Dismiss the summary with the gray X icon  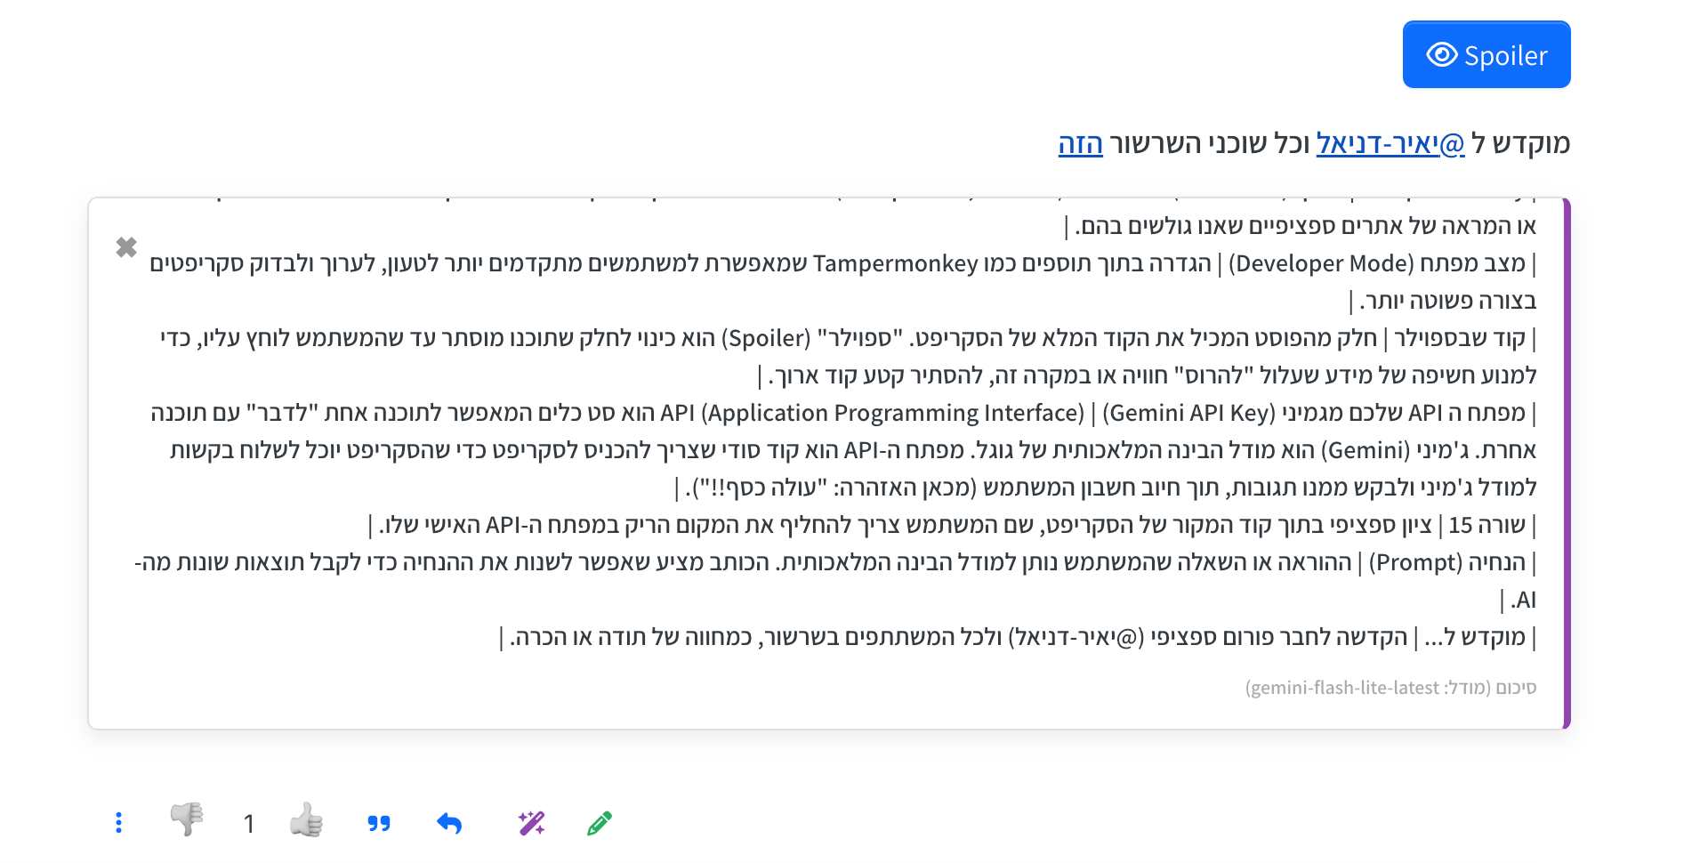coord(125,247)
